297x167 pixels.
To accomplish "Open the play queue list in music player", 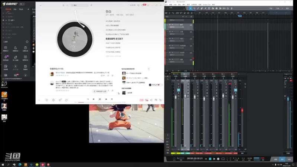I will pos(161,100).
